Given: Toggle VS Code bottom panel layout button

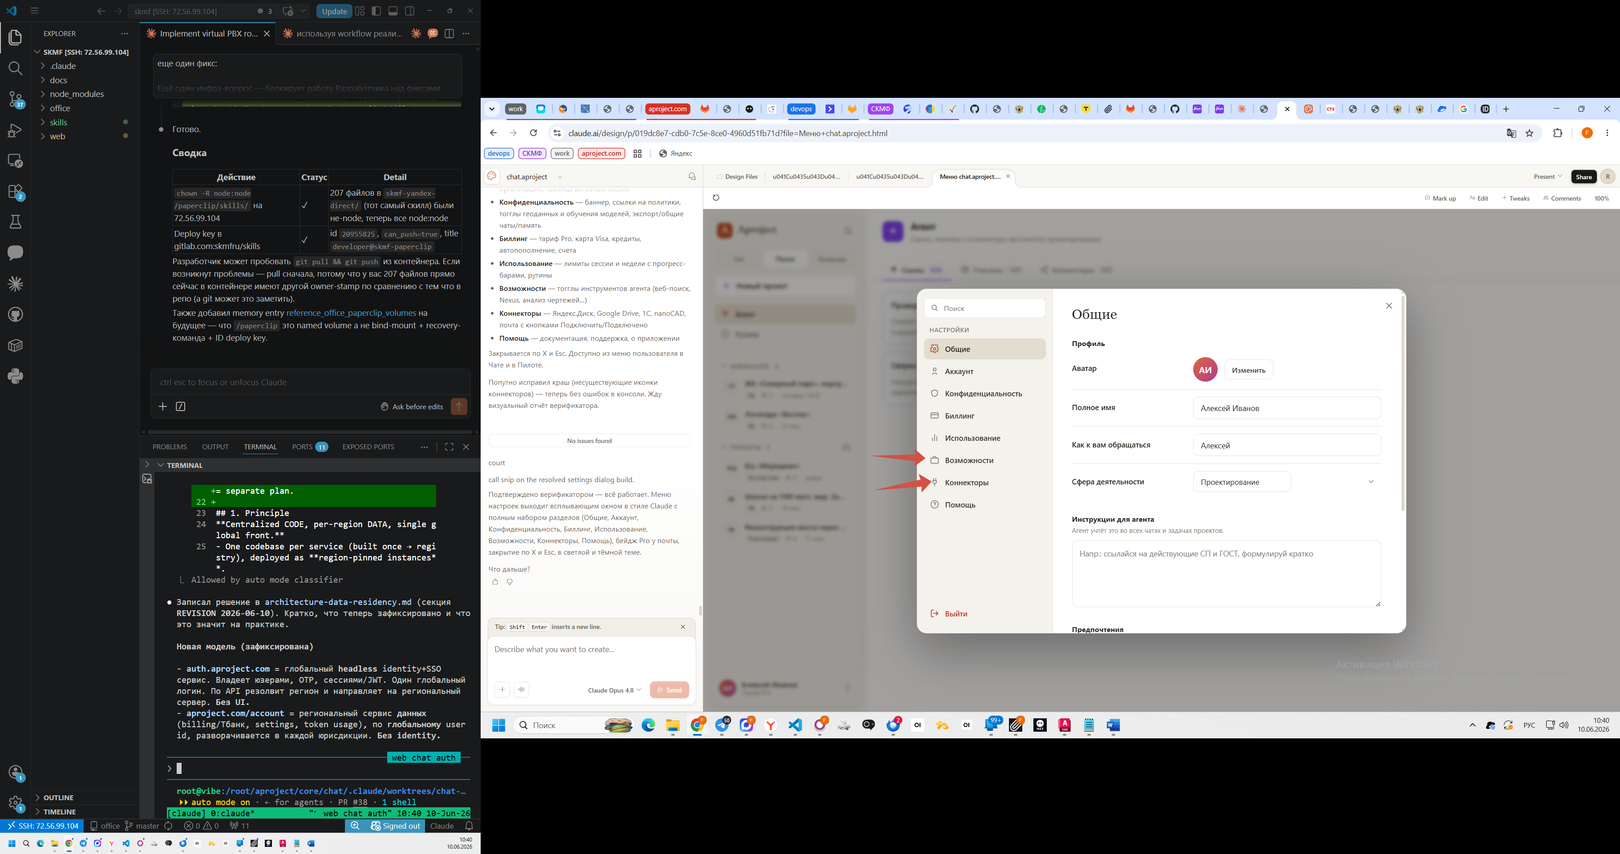Looking at the screenshot, I should click(393, 11).
